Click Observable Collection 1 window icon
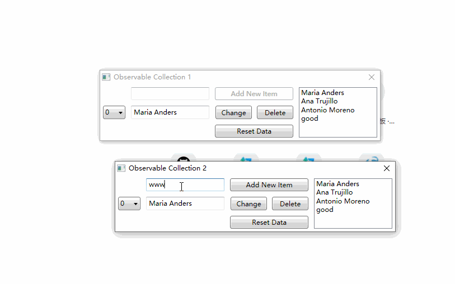455x284 pixels. point(106,77)
